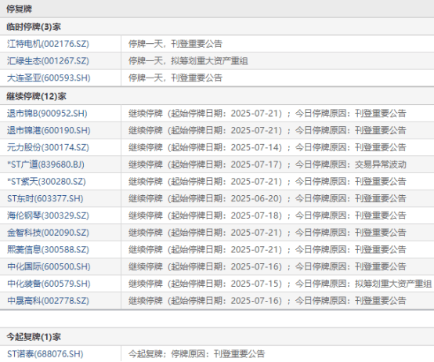Select the 继续停牌(12)家 group header
This screenshot has height=362, width=434.
pyautogui.click(x=36, y=96)
